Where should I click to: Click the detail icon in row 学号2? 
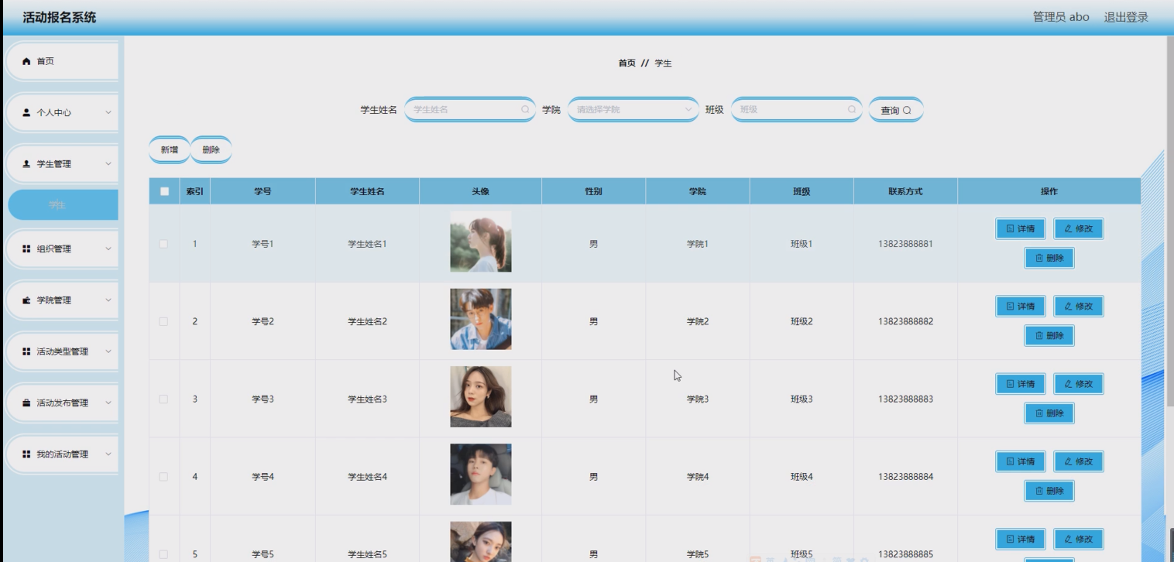(x=1010, y=307)
